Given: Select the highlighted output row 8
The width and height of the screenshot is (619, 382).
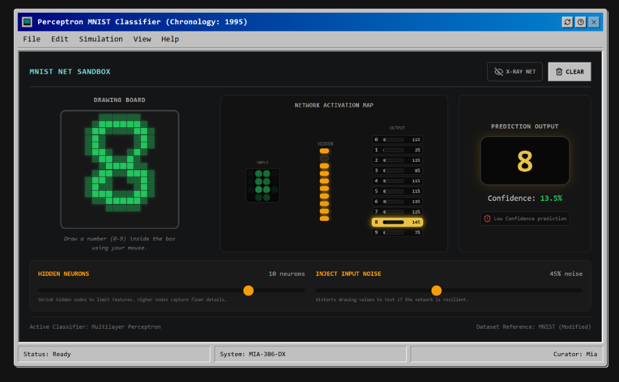Looking at the screenshot, I should coord(397,222).
